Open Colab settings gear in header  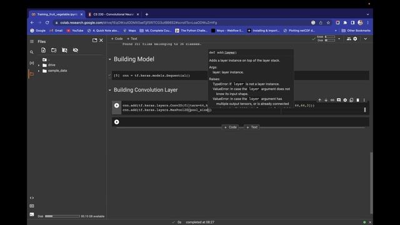(x=355, y=39)
